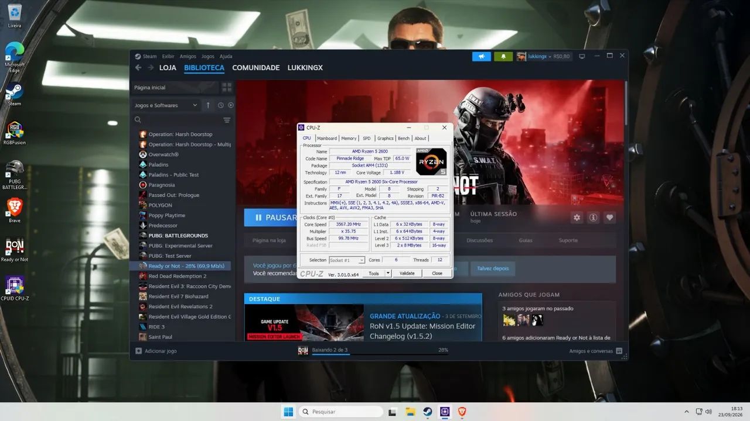Open CPU-Z socket selection dropdown

[347, 260]
